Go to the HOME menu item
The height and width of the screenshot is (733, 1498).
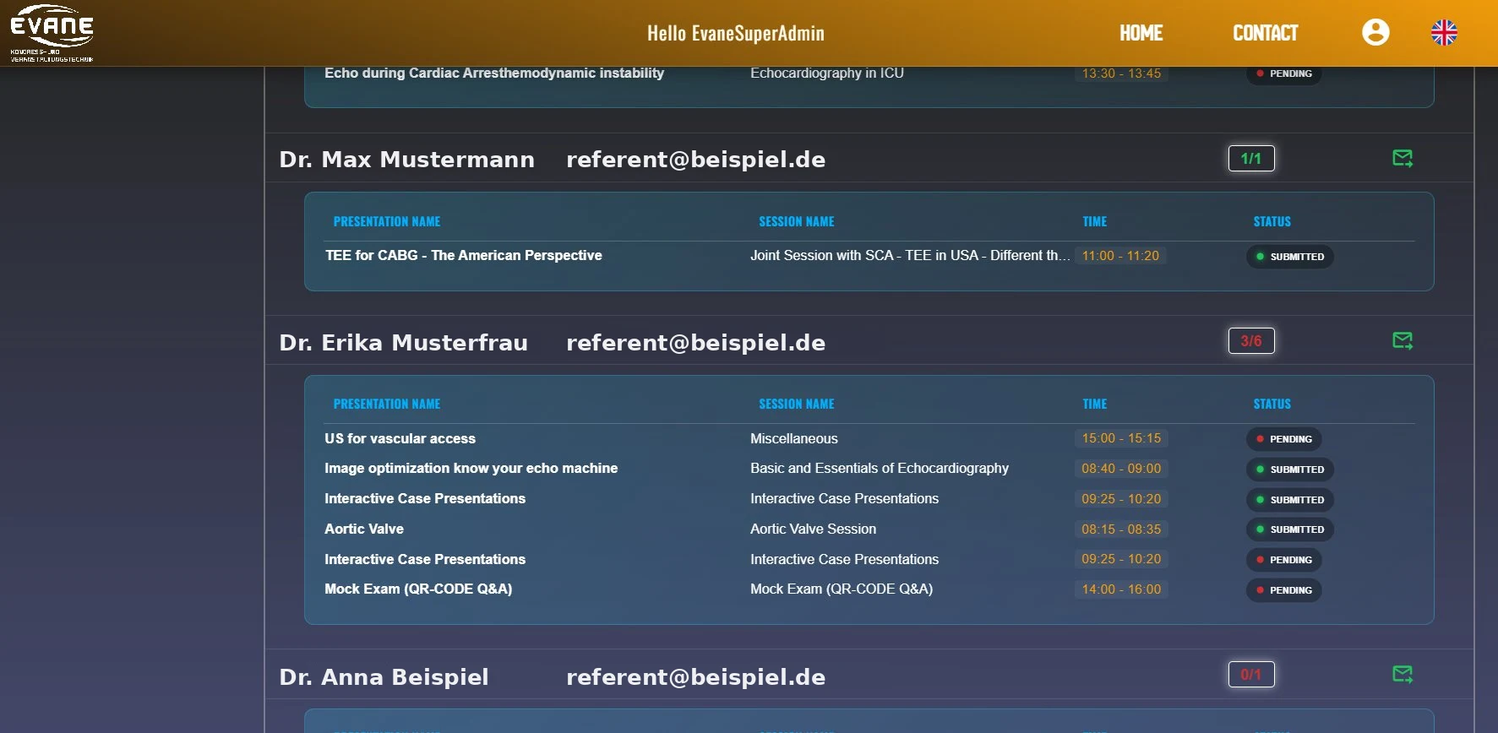1141,33
